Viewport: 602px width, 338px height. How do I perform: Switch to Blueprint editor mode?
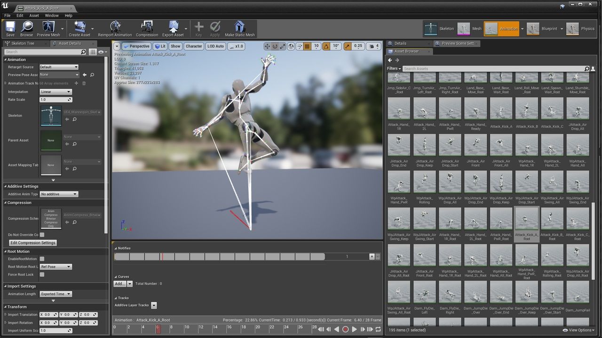[542, 29]
